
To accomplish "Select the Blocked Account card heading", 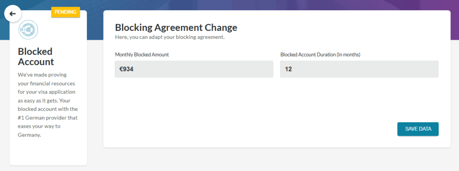I will click(x=36, y=57).
